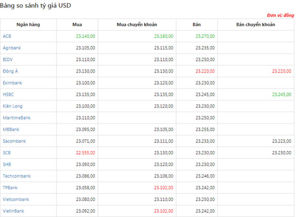Select ACB buy rate 23.140,00
Viewport: 296px width, 217px height.
(x=86, y=36)
